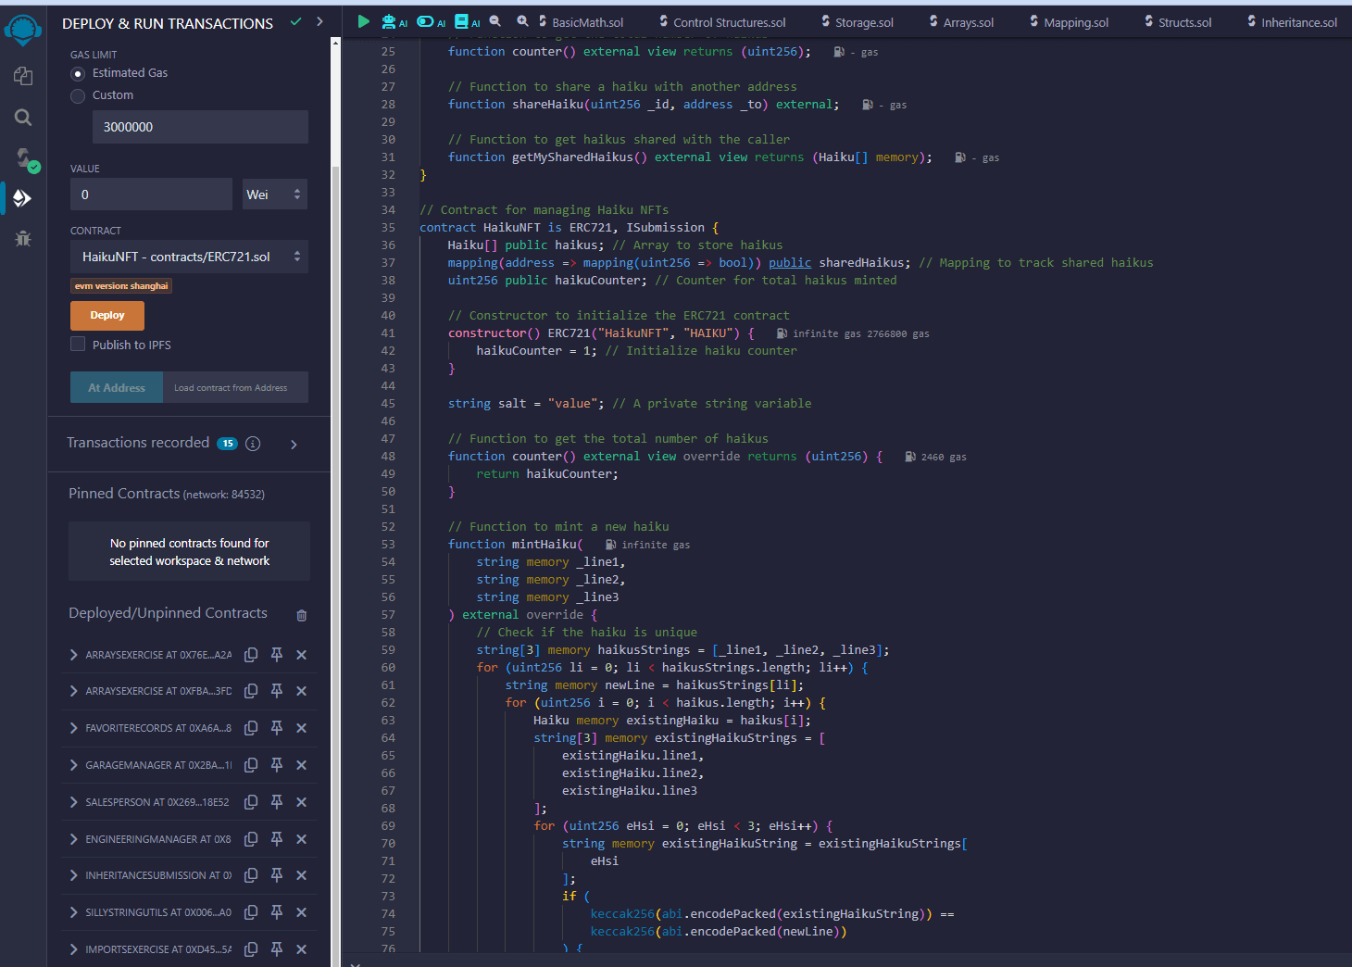Clear deployed contracts with trash icon

coord(301,615)
